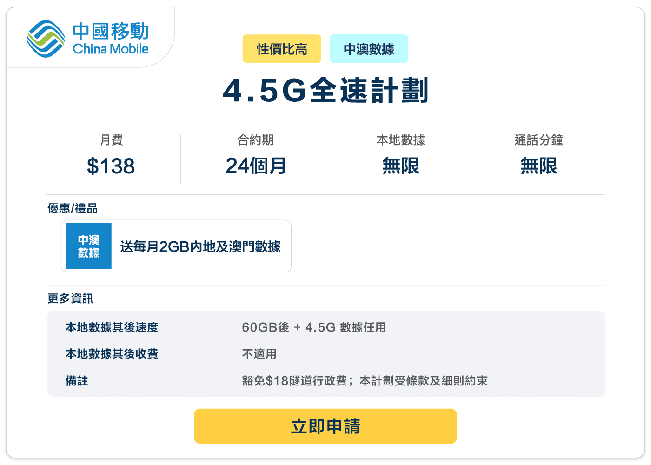This screenshot has width=651, height=465.
Task: Click the 立即申請 apply button
Action: coord(325,426)
